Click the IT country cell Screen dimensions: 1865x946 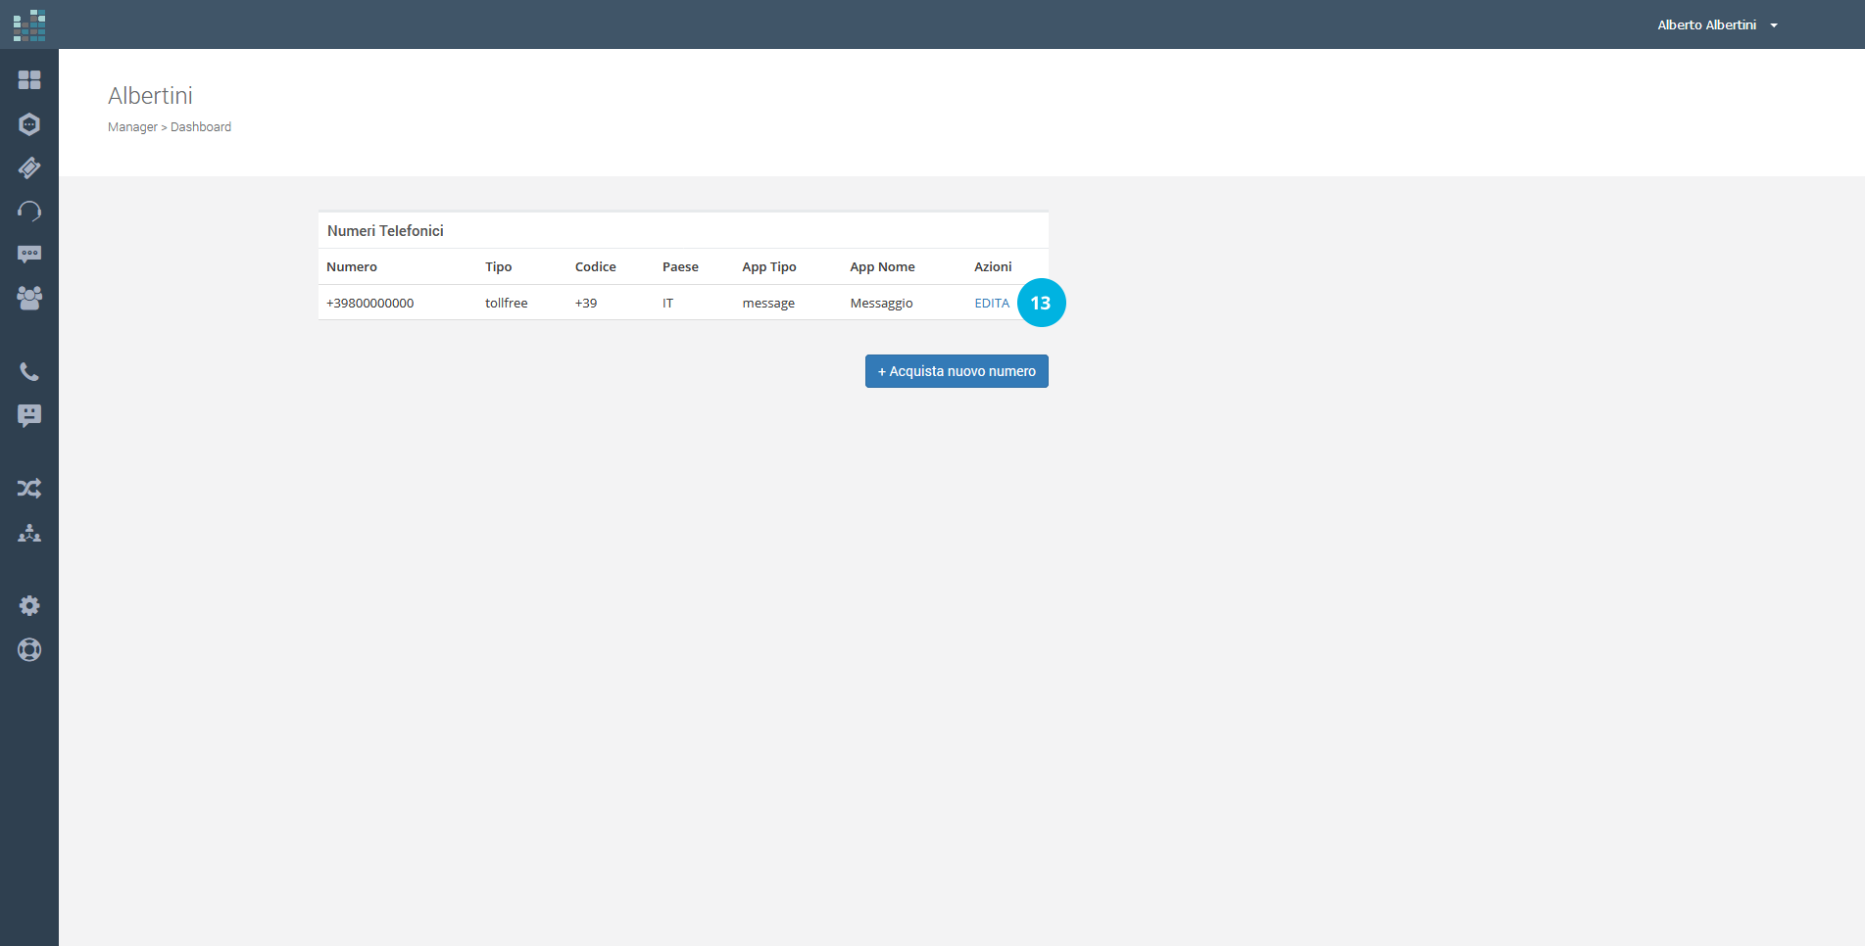[x=667, y=303]
